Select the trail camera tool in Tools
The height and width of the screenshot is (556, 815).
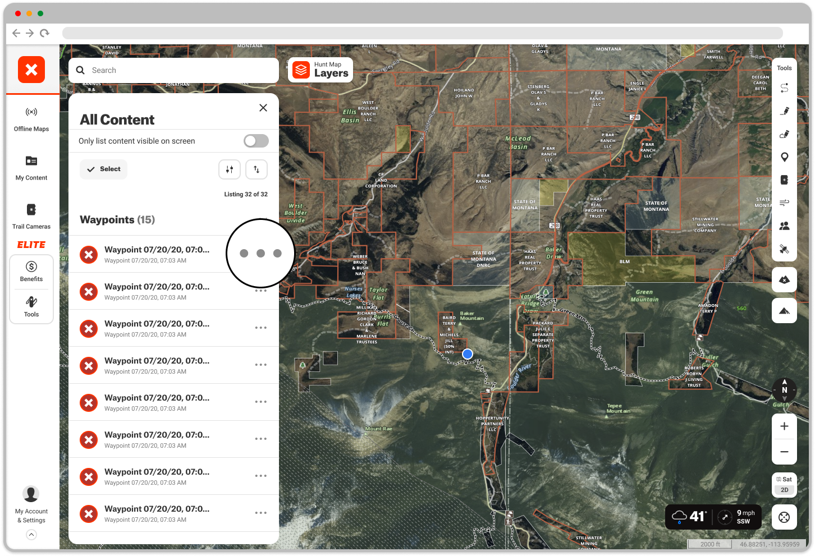tap(785, 180)
